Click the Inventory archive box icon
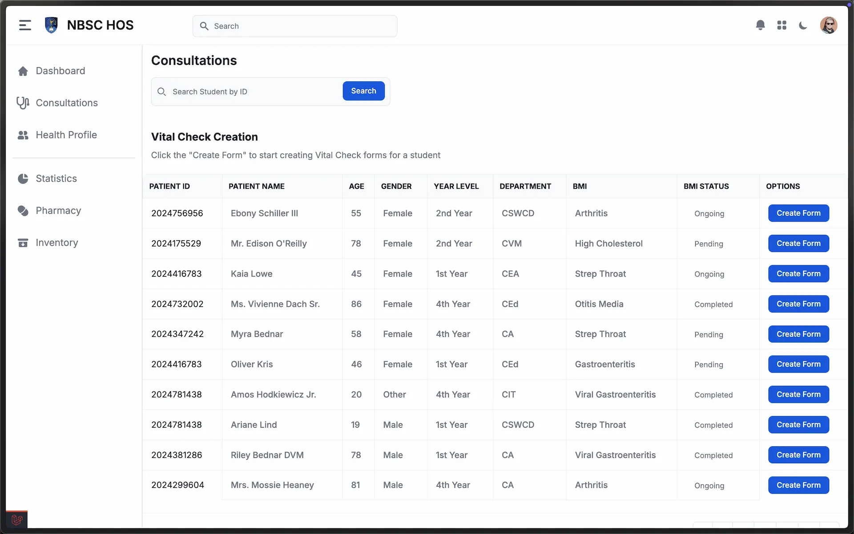The height and width of the screenshot is (534, 854). 23,243
